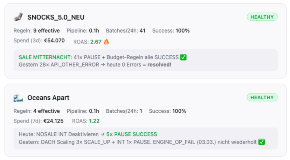Open the SNOCKS_5.0_NEU account title
Viewport: 290px width, 160px height.
pos(56,17)
